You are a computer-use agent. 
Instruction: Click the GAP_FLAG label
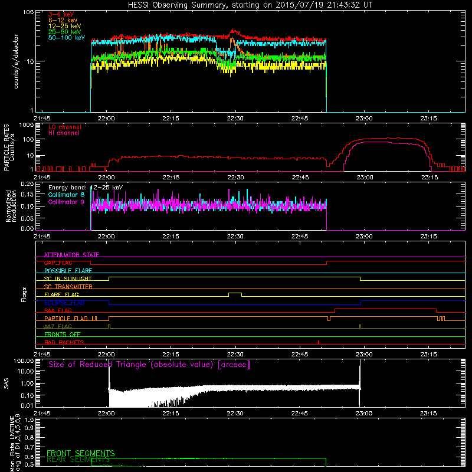coord(58,263)
